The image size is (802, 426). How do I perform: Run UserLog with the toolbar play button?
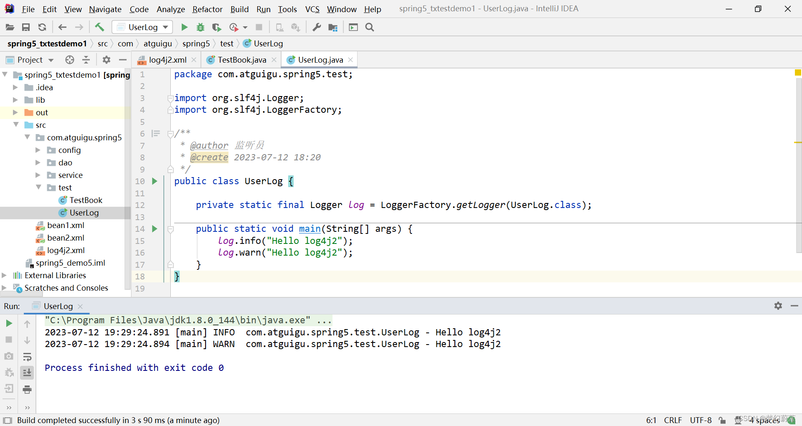click(x=184, y=27)
